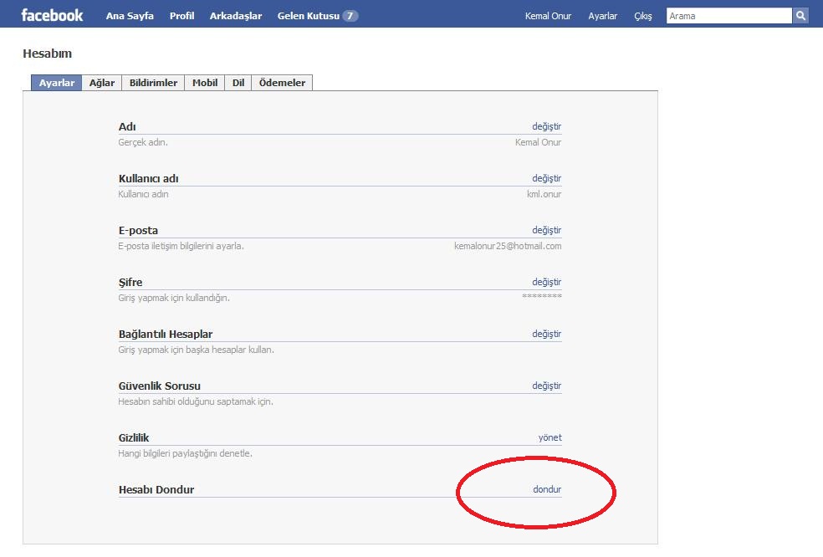
Task: Click the Hesabım page title
Action: [x=47, y=54]
